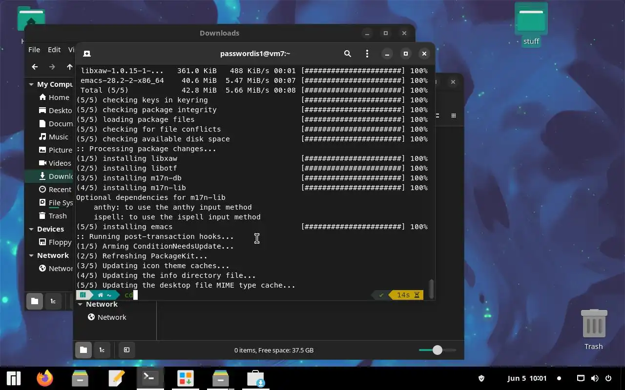Open the colorful software manager taskbar icon

186,378
